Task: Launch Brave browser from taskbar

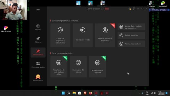Action: (85, 93)
